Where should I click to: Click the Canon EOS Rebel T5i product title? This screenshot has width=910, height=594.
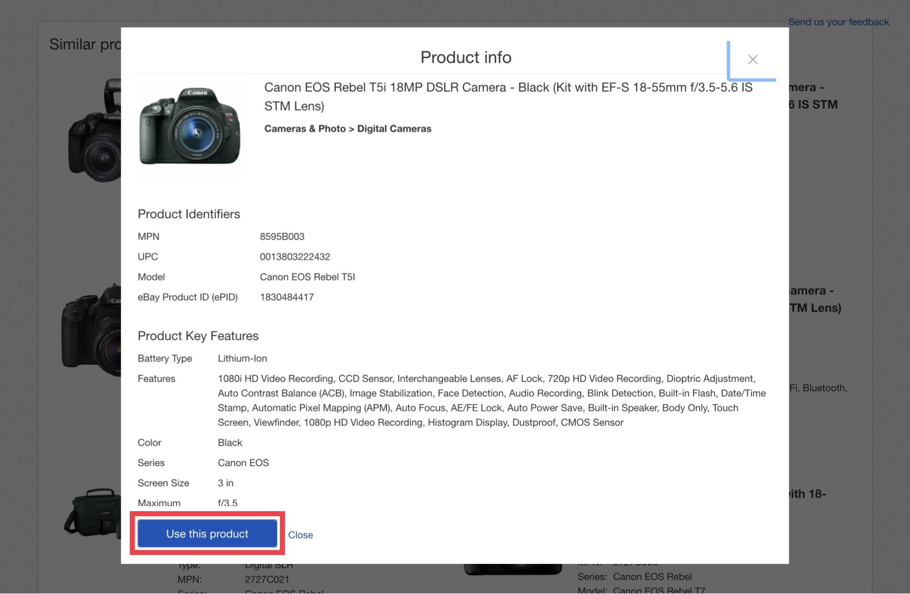click(508, 97)
